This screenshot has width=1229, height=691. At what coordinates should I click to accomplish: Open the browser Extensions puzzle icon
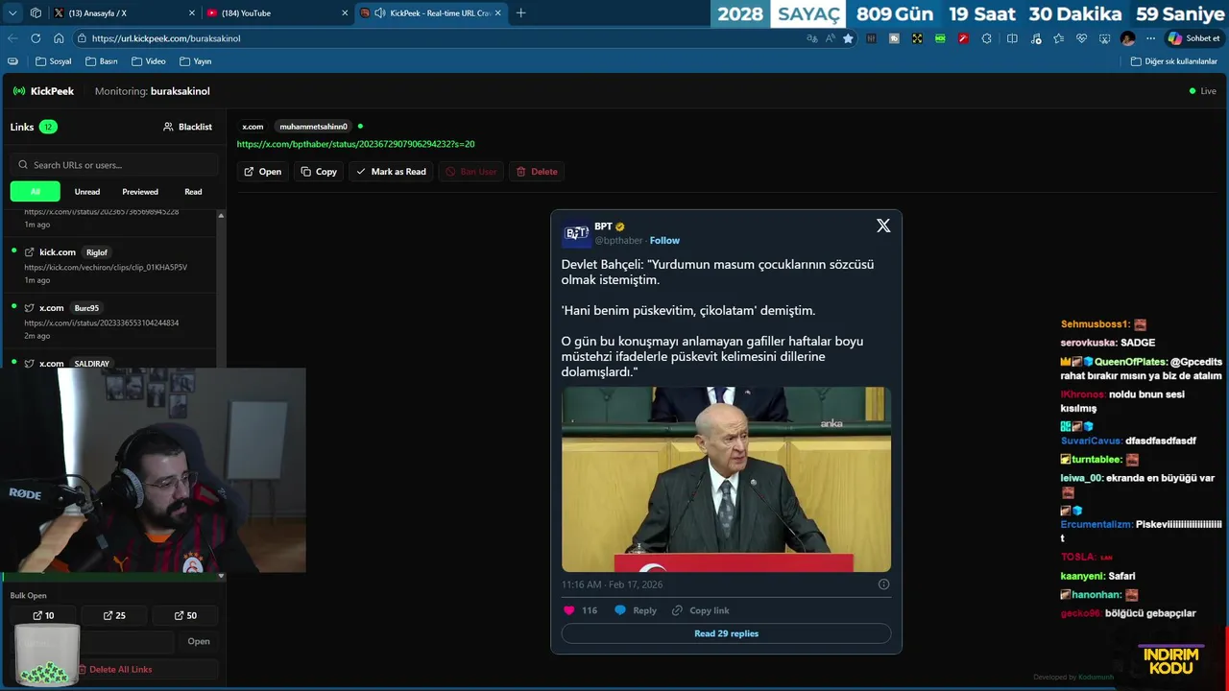(986, 38)
